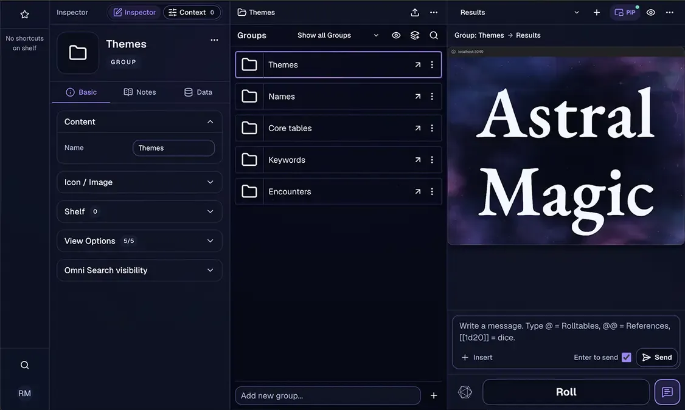Click the Insert button
Screen dimensions: 685x410
[476, 357]
